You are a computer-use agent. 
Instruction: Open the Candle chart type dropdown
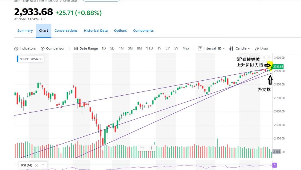point(240,49)
